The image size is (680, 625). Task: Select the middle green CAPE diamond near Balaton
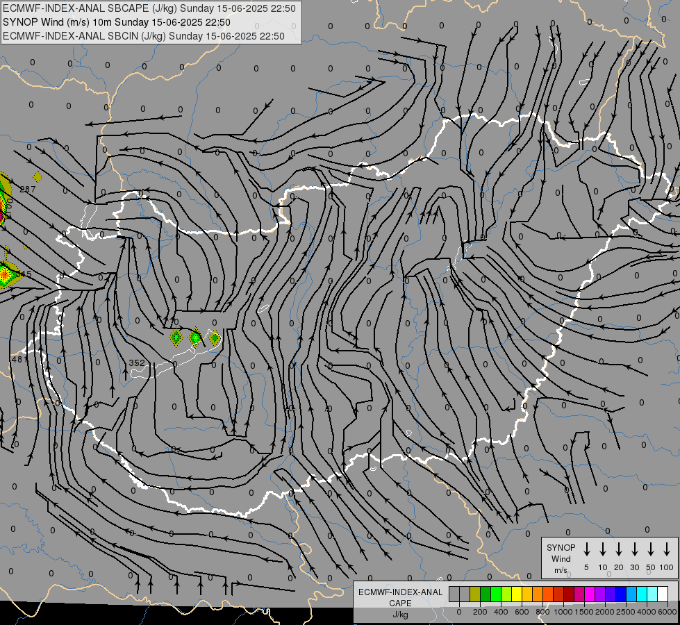(x=196, y=337)
